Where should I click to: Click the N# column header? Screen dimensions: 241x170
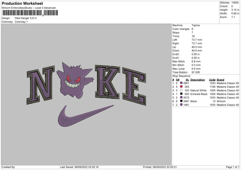coord(178,80)
